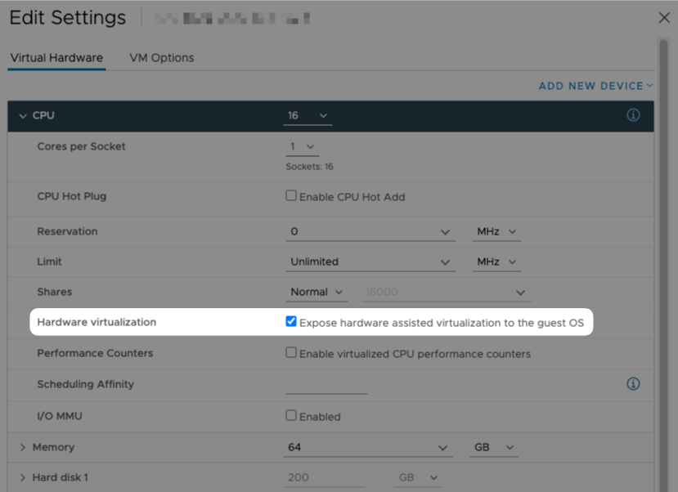Expand the Hard disk 1 section
678x492 pixels.
[x=23, y=477]
